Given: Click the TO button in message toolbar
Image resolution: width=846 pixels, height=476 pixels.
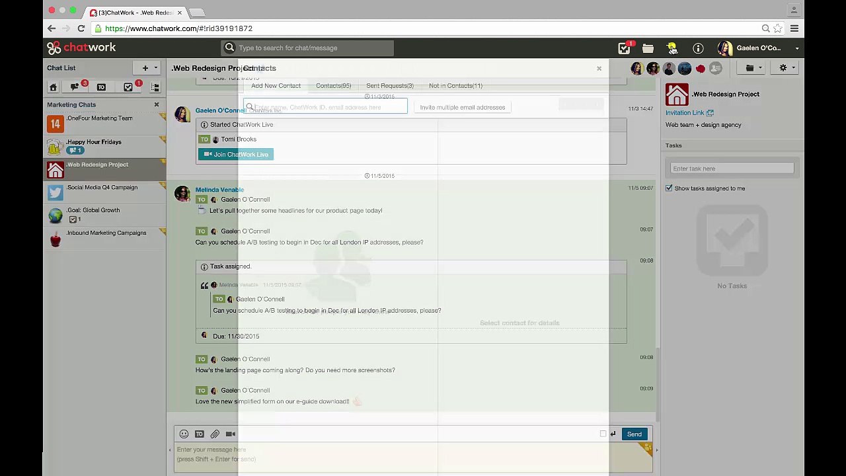Looking at the screenshot, I should tap(200, 434).
